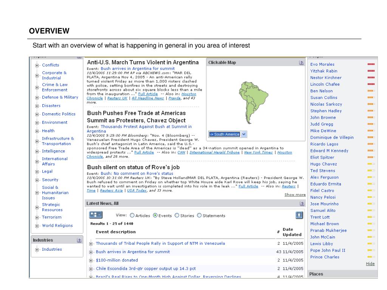Open Full Article for the Rove's job story
The width and height of the screenshot is (387, 290).
(248, 186)
